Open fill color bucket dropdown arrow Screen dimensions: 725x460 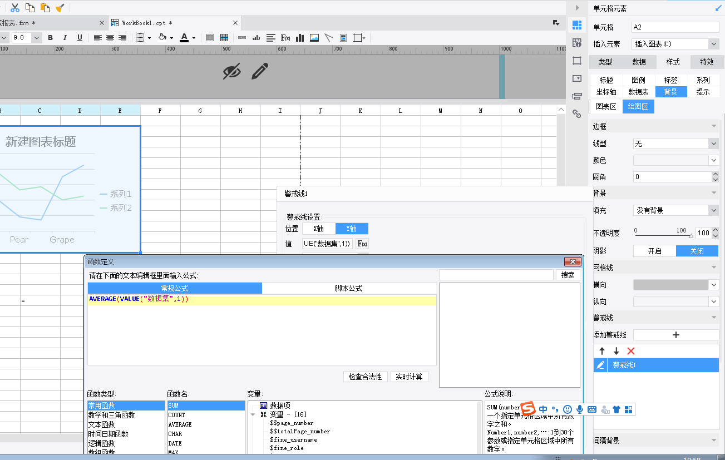pyautogui.click(x=171, y=38)
